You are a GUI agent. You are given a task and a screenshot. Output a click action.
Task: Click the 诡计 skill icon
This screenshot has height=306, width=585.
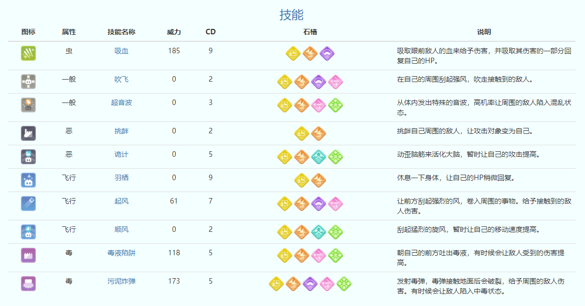click(28, 157)
